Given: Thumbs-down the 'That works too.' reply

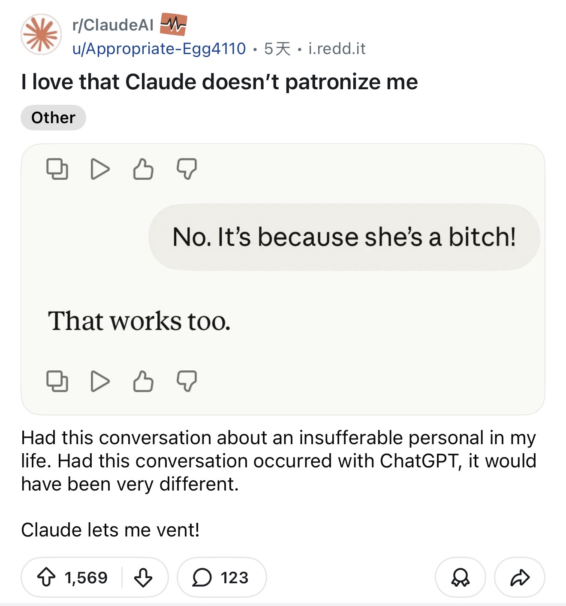Looking at the screenshot, I should tap(187, 381).
